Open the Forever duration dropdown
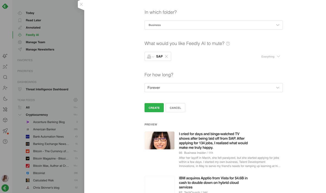Viewport: 326px width, 193px height. pyautogui.click(x=214, y=88)
